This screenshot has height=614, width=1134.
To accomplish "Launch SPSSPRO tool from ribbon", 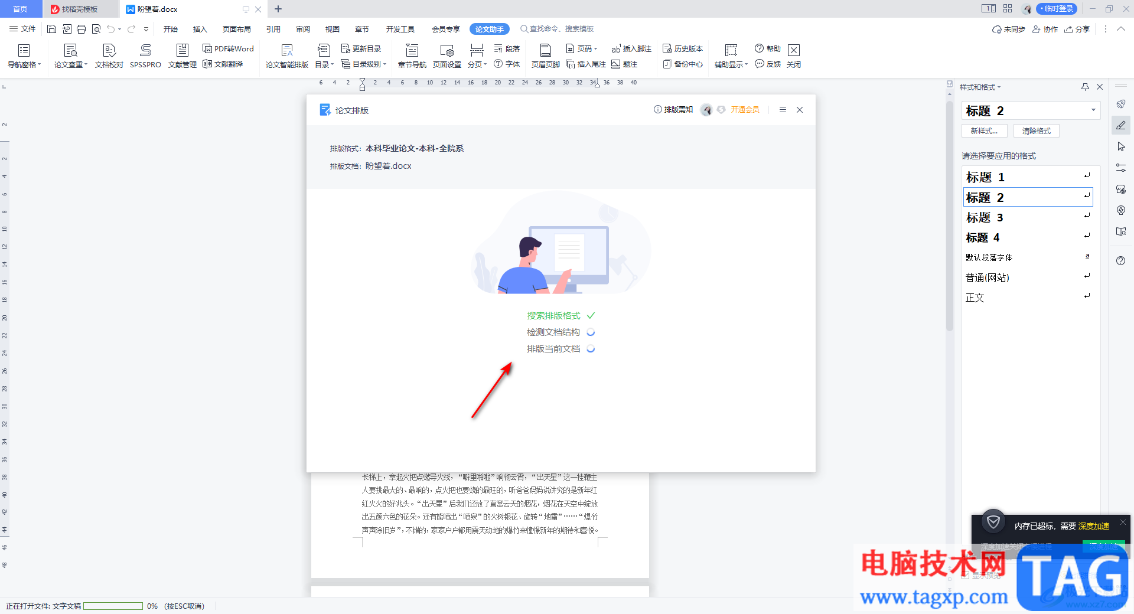I will 145,56.
